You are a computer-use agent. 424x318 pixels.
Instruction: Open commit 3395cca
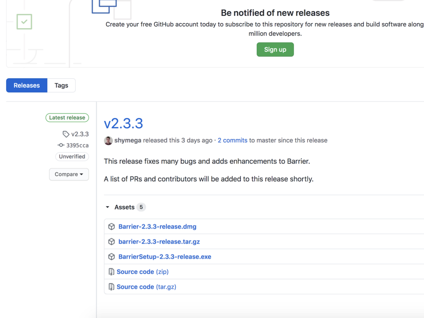[x=77, y=145]
